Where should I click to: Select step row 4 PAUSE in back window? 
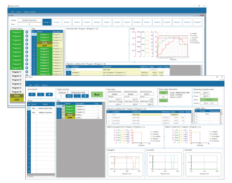[47, 43]
